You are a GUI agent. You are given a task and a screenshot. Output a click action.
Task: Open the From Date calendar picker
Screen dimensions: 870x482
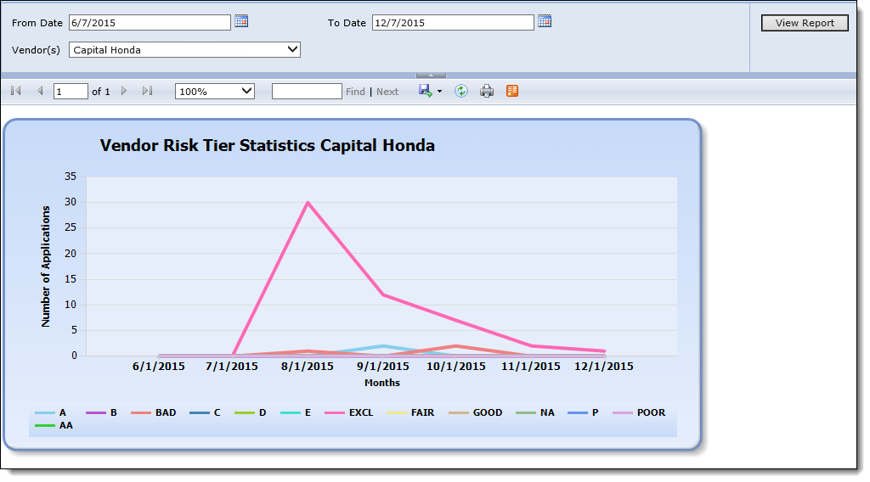(x=241, y=21)
